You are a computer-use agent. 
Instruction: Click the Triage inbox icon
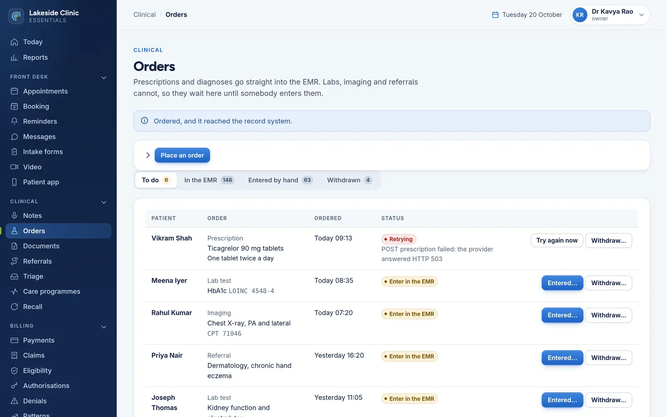pos(14,276)
